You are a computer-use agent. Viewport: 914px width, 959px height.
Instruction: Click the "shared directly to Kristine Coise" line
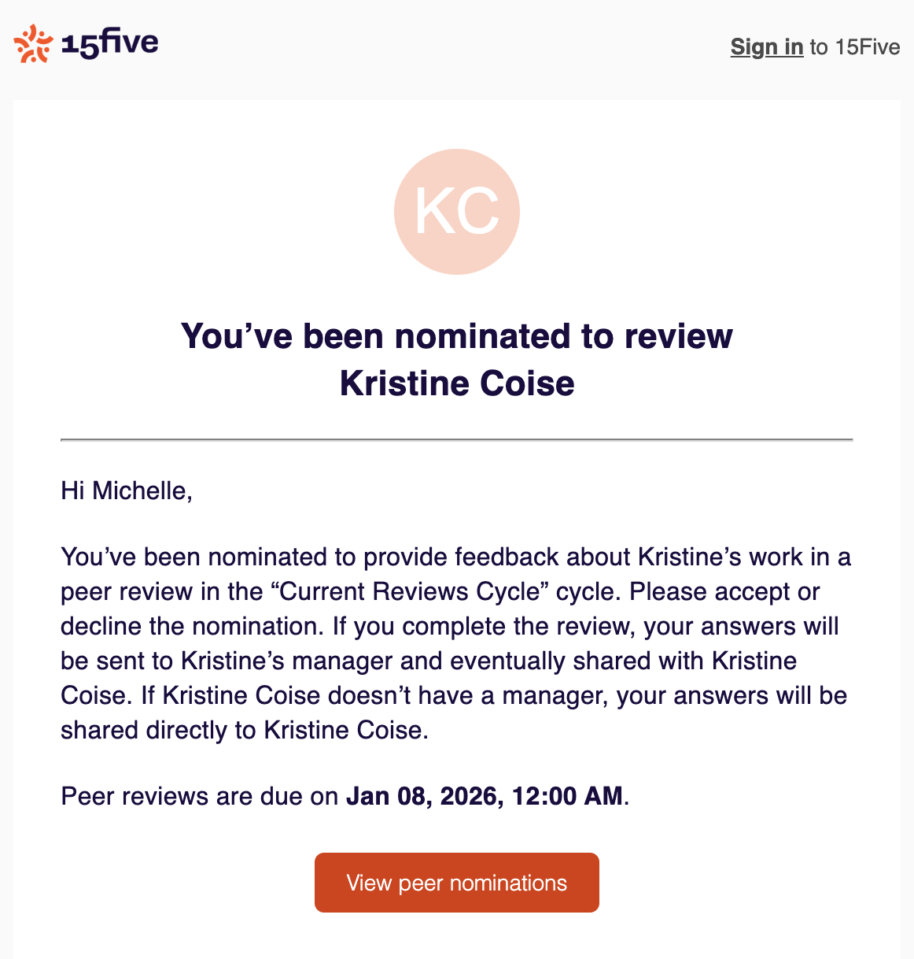(x=244, y=731)
